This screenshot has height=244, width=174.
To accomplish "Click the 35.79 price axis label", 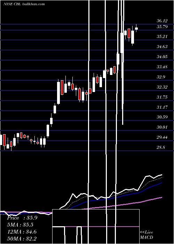I will point(162,27).
